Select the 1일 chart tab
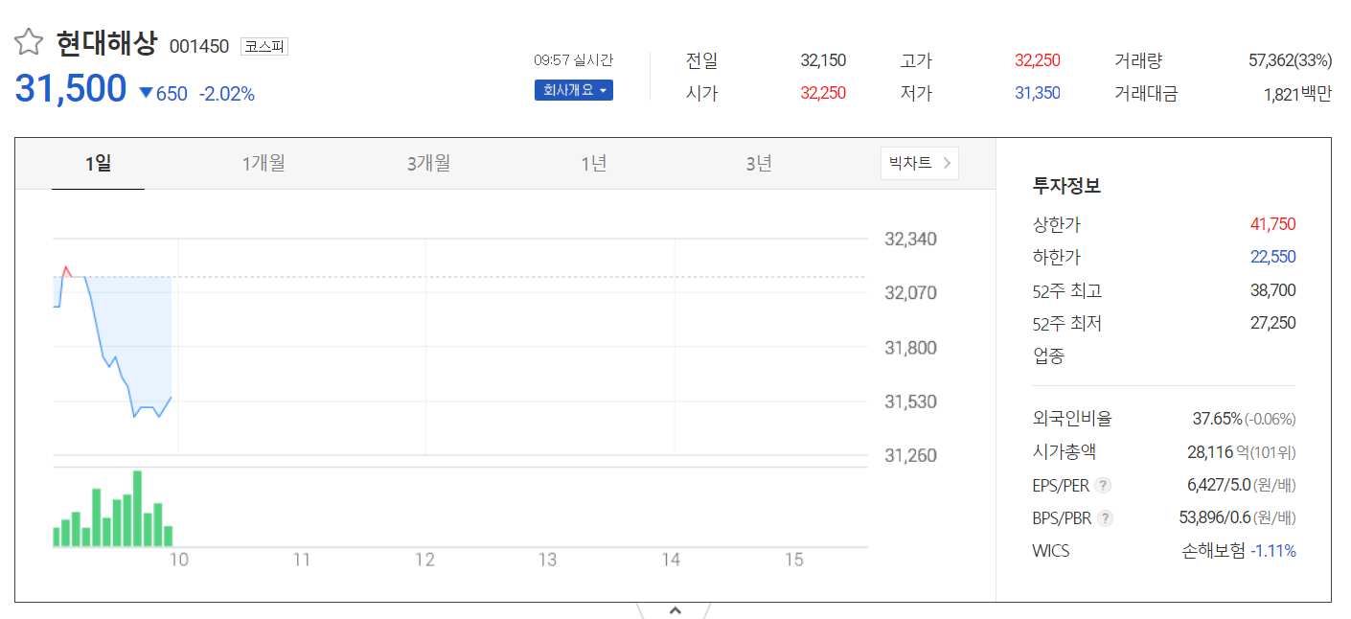The height and width of the screenshot is (619, 1351). (98, 164)
